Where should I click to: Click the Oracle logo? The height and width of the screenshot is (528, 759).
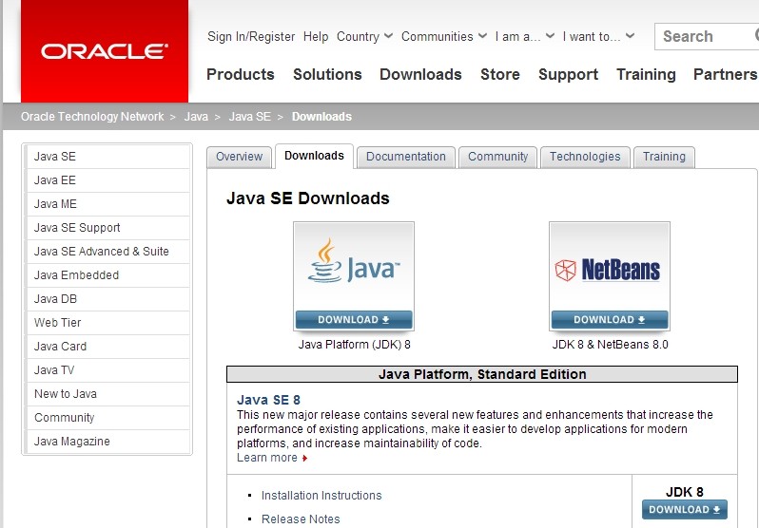pos(104,50)
